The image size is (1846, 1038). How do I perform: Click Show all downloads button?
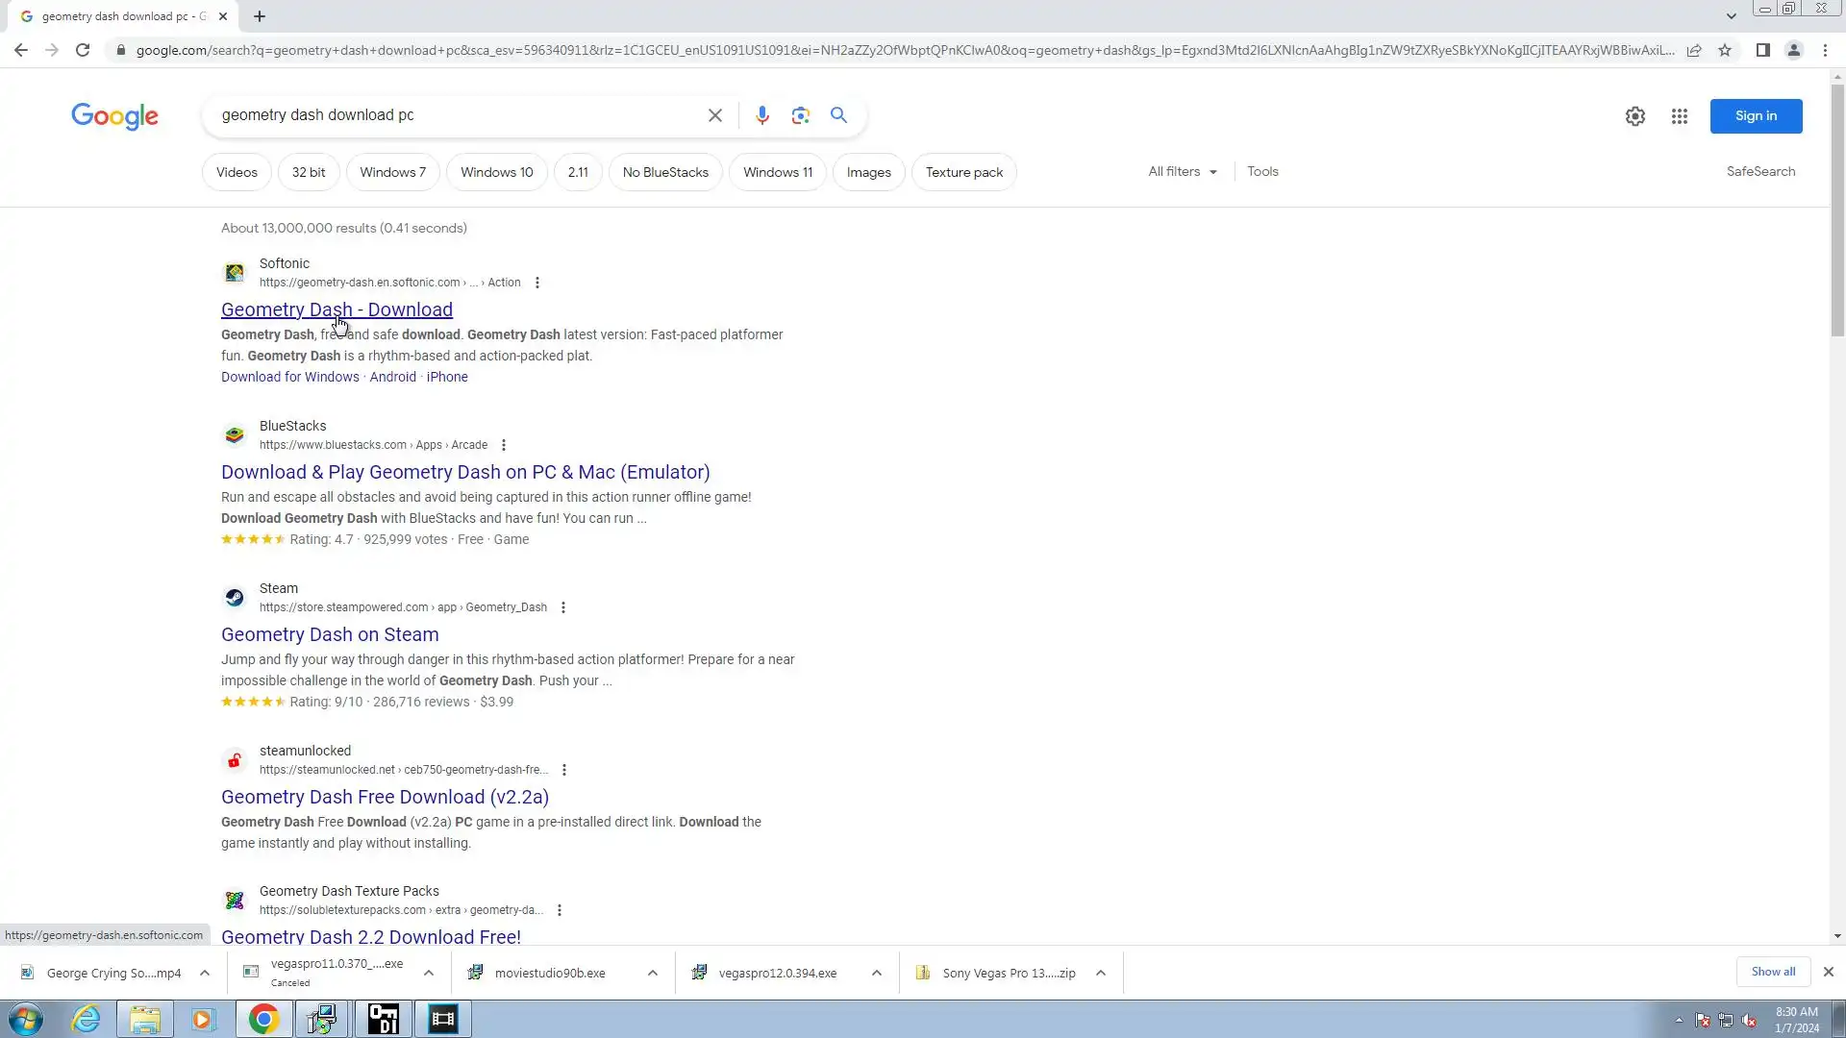(x=1772, y=972)
